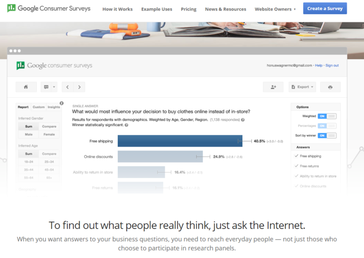
Task: Select Compare under Inferred Age
Action: [49, 154]
